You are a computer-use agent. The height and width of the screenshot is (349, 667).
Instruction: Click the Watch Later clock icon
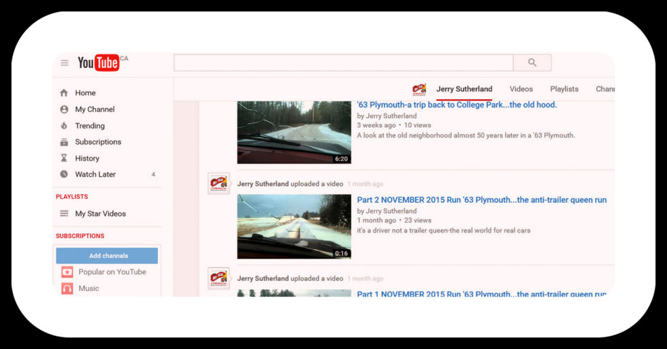(64, 174)
